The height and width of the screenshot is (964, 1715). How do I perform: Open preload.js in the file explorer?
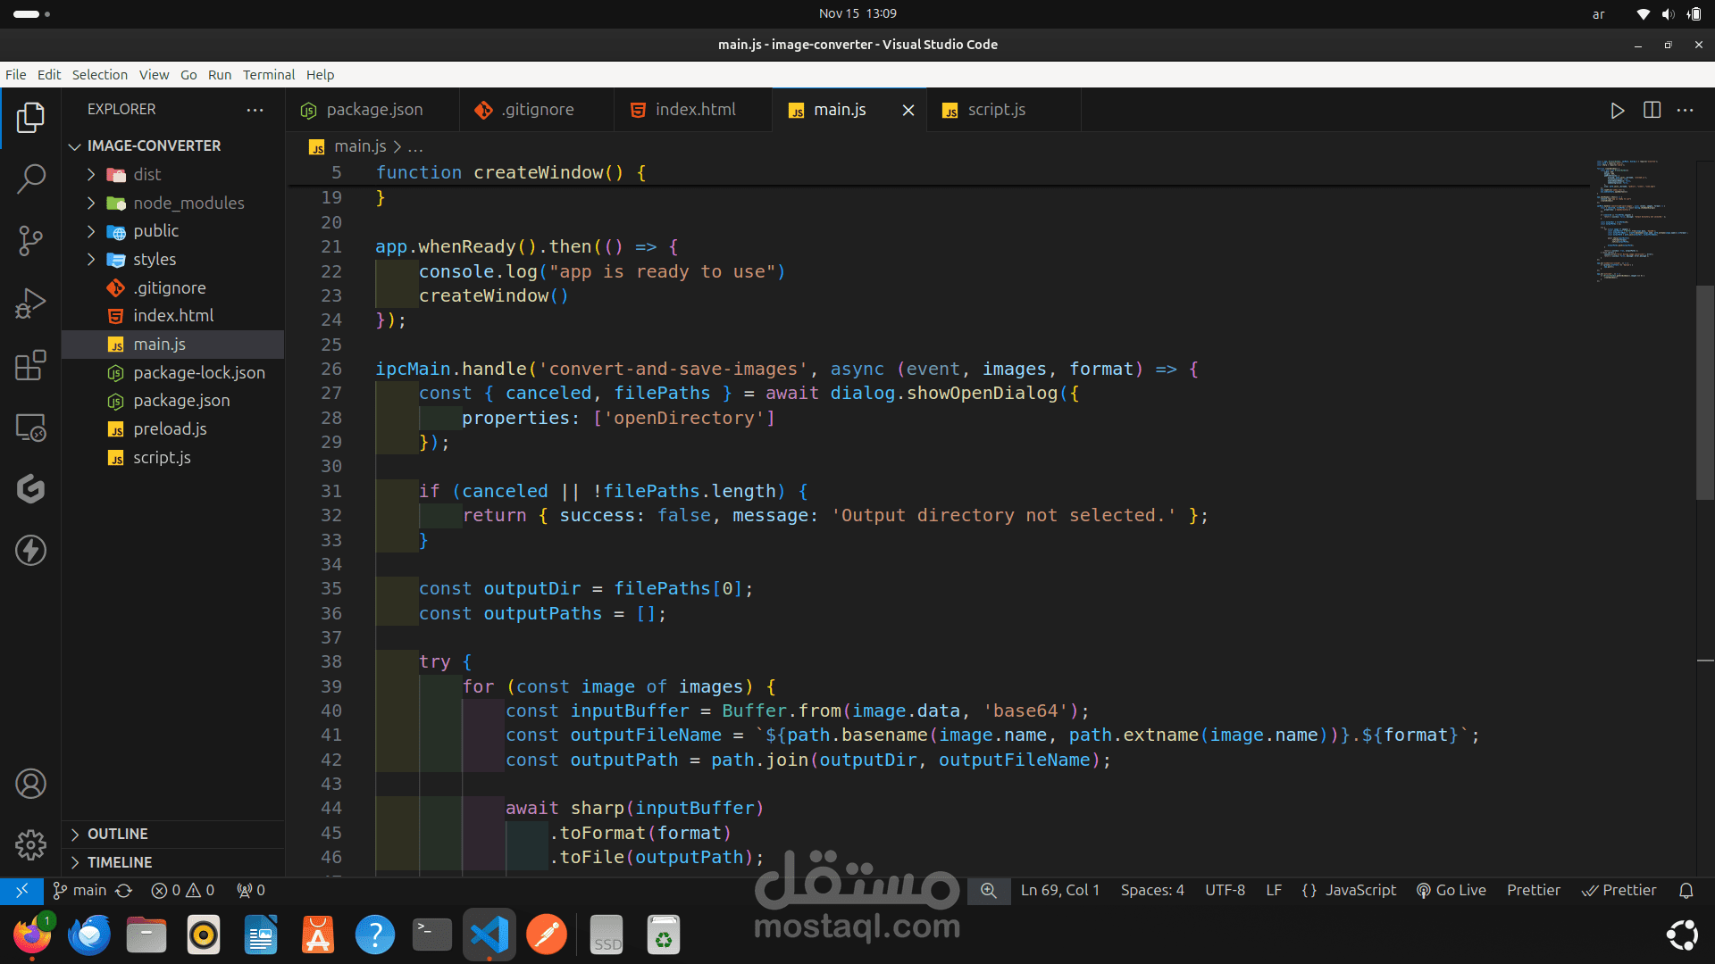[170, 429]
